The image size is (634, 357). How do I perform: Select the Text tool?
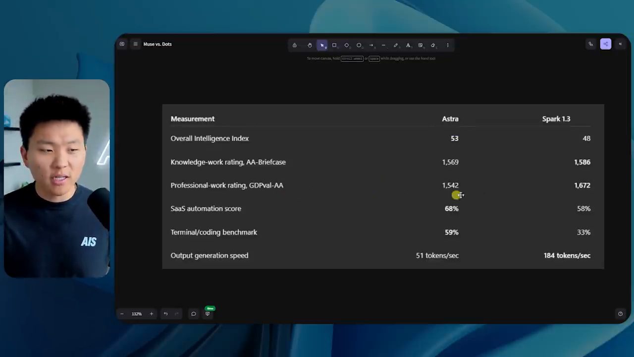(408, 45)
